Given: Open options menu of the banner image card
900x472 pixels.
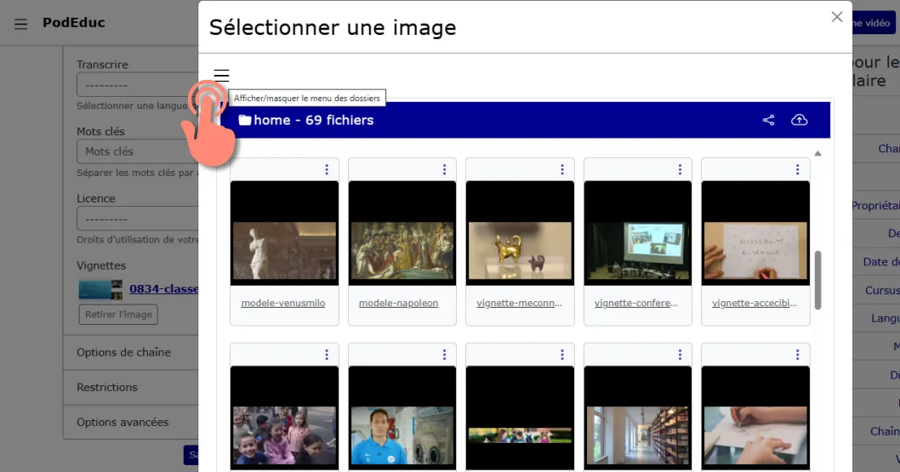Looking at the screenshot, I should 562,355.
